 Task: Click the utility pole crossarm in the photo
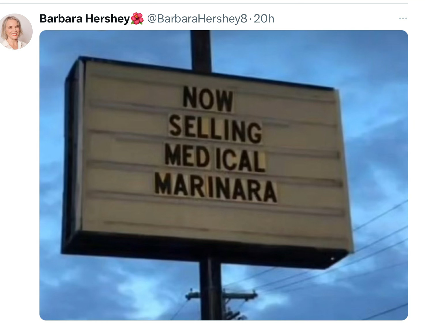coord(221,295)
